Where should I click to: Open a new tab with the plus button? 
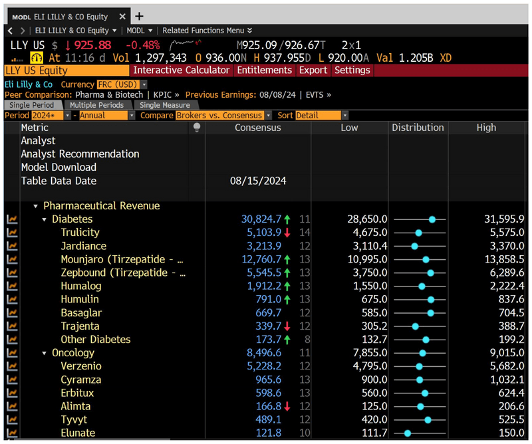point(138,16)
